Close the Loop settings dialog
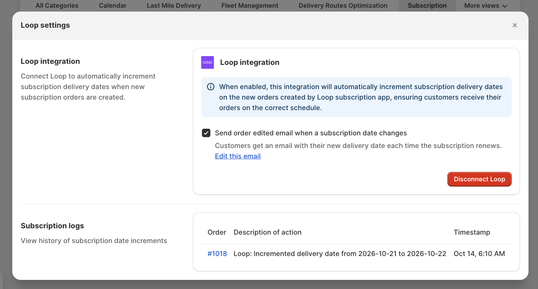Screen dimensions: 538x289 [x=514, y=25]
